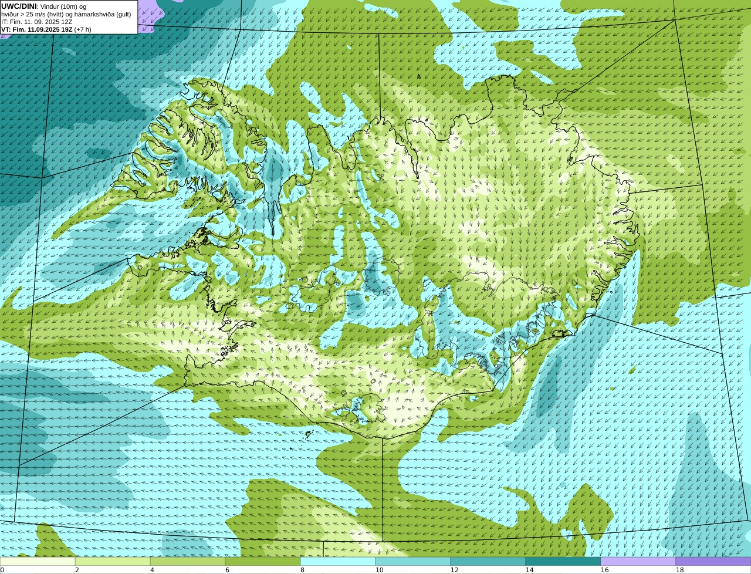Screen dimensions: 751x574
Task: Click the purple legend swatch above 18 m/s
Action: click(x=713, y=561)
